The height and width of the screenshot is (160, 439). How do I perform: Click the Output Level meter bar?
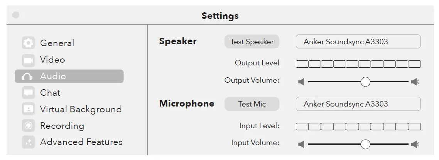click(358, 64)
